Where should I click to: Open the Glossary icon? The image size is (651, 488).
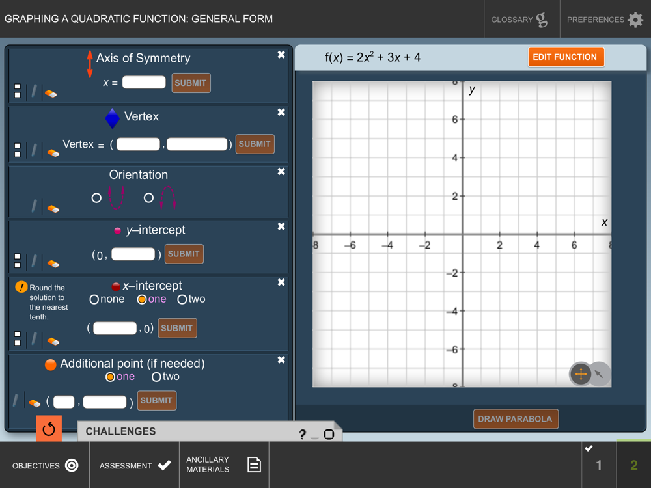pyautogui.click(x=542, y=20)
